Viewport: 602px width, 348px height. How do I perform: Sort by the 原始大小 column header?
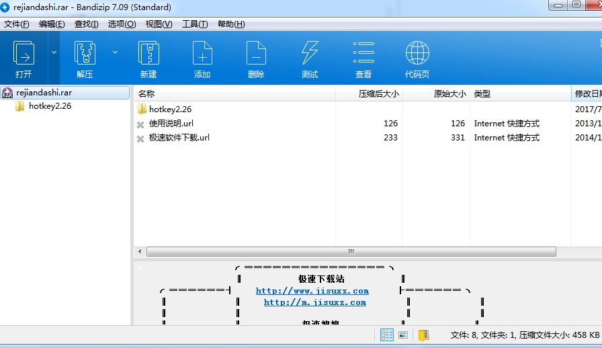(x=436, y=94)
